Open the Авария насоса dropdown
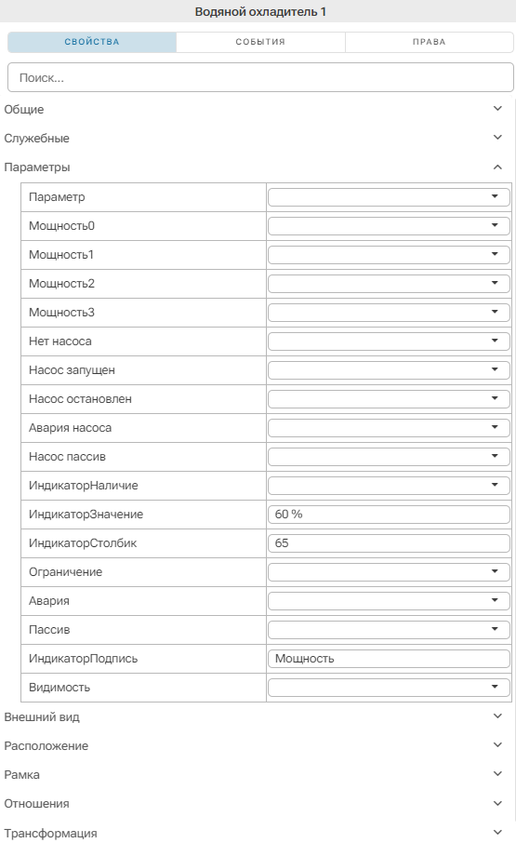Screen dimensions: 516x843 click(x=389, y=427)
